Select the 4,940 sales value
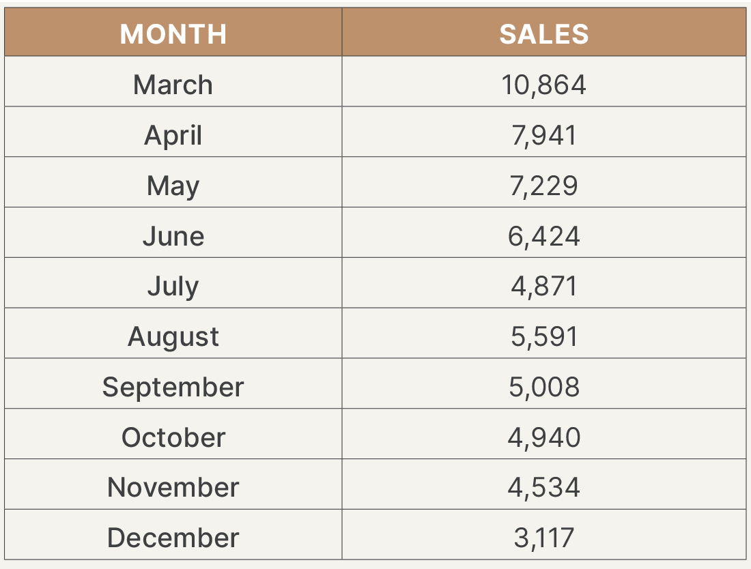Screen dimensions: 751x569 [x=543, y=437]
